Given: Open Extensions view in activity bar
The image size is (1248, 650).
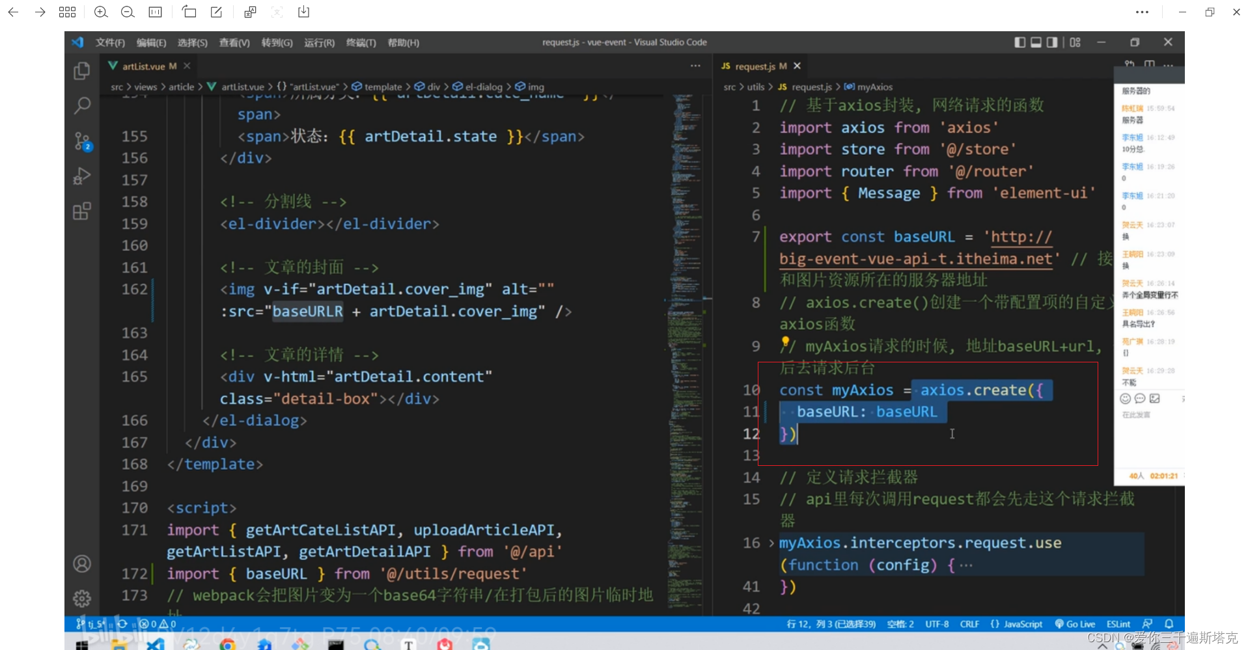Looking at the screenshot, I should click(82, 211).
